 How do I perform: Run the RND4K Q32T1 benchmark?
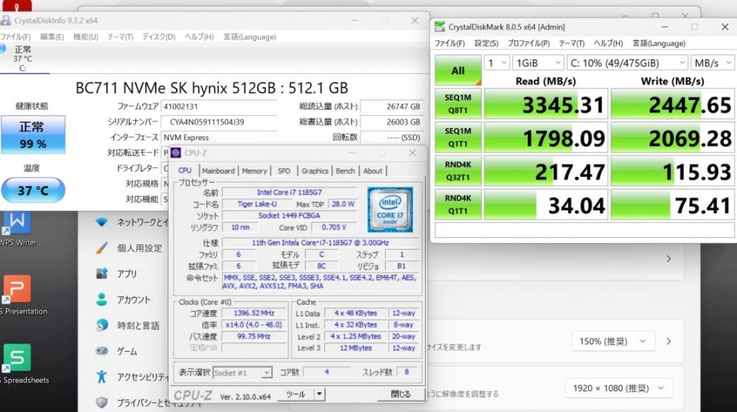458,171
